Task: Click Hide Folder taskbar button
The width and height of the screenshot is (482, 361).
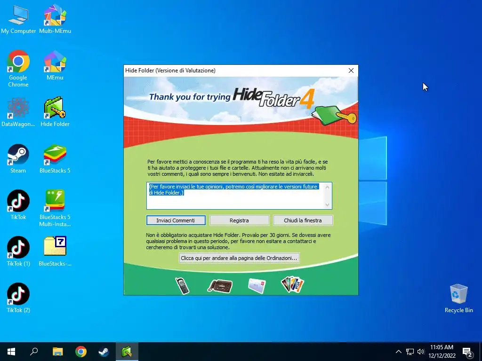Action: coord(127,352)
